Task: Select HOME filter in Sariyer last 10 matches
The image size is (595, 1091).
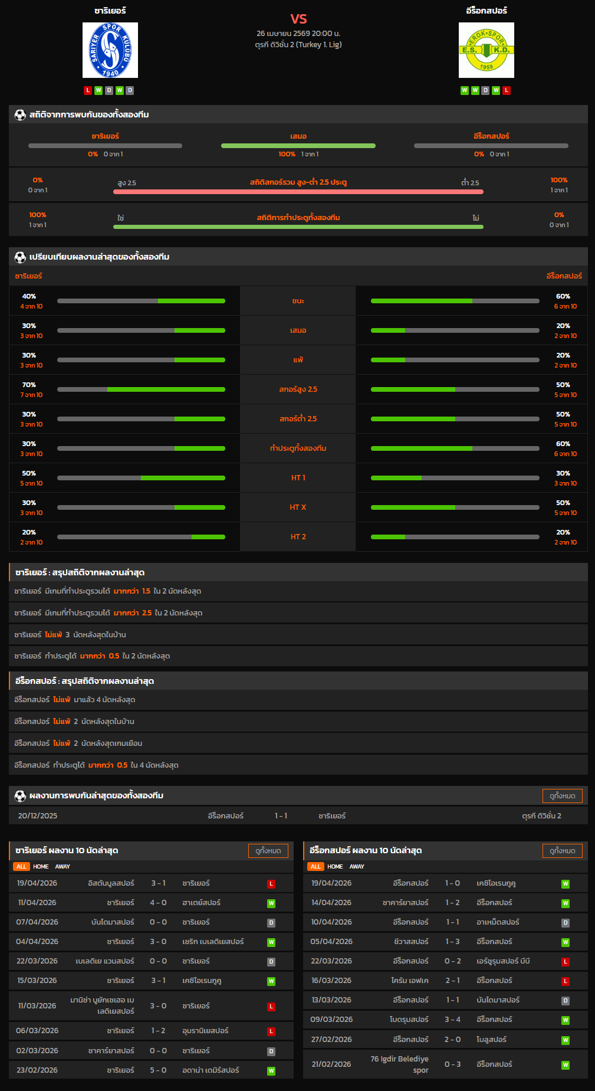Action: pos(41,867)
